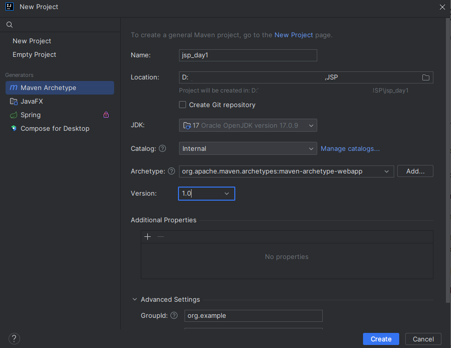Select Spring generator
451x348 pixels.
pyautogui.click(x=60, y=115)
